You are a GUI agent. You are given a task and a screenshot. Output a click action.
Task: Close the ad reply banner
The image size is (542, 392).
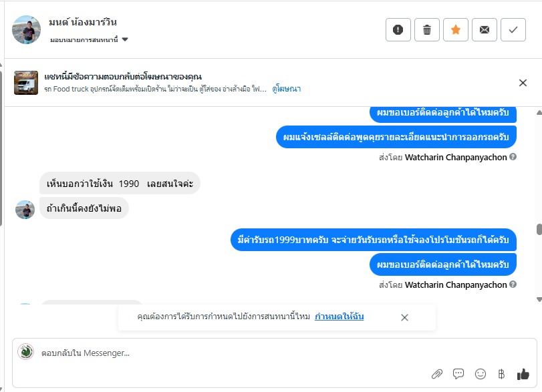523,83
